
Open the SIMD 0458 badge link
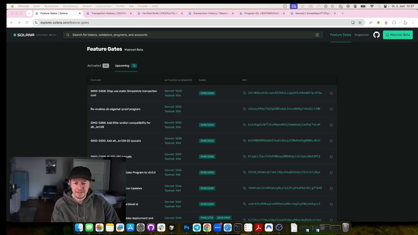tap(207, 93)
